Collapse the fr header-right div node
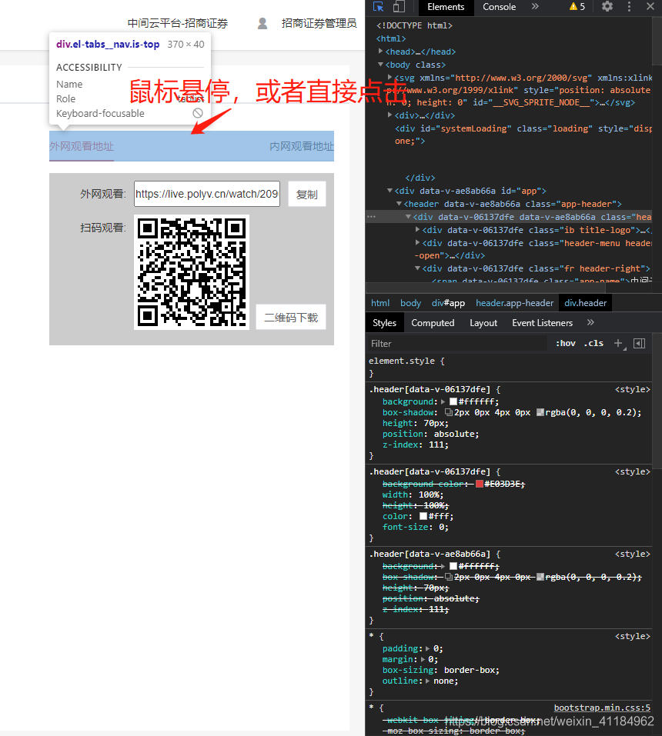The width and height of the screenshot is (662, 736). point(417,268)
